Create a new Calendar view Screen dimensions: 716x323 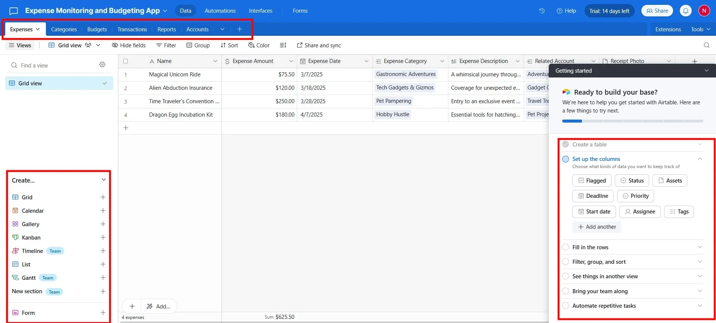pyautogui.click(x=103, y=210)
